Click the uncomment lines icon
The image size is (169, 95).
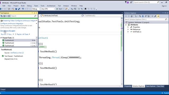click(x=82, y=9)
